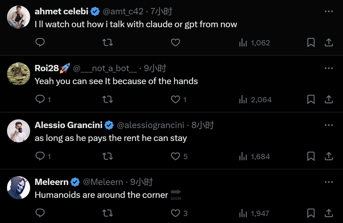Screen dimensions: 343x223
Task: Bookmark Alessio Grancini's tweet
Action: (311, 156)
